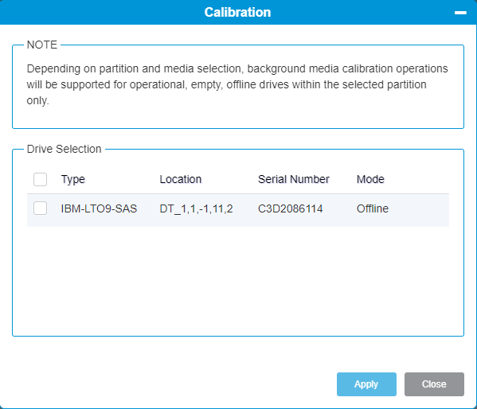Minimize the Calibration dialog
The width and height of the screenshot is (477, 409).
coord(460,13)
